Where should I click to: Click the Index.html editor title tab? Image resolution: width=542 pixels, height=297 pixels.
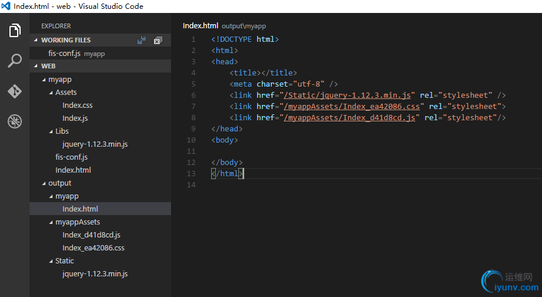coord(201,26)
